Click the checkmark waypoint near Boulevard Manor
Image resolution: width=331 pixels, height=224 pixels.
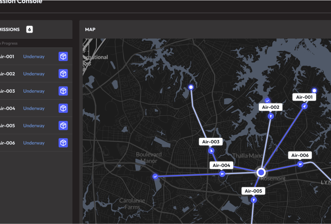(x=155, y=177)
